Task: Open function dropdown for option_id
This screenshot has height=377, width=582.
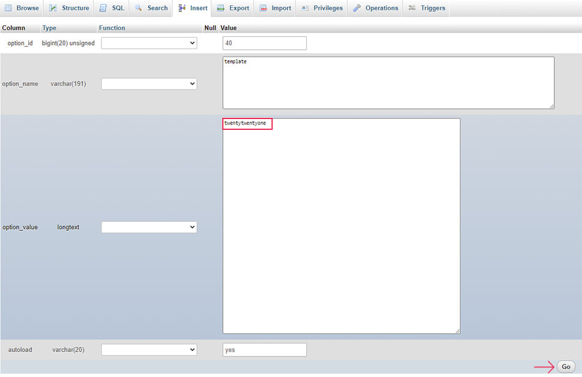Action: [x=149, y=43]
